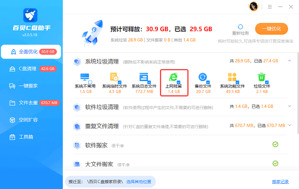Click the 备份文件 sync icon

[202, 77]
